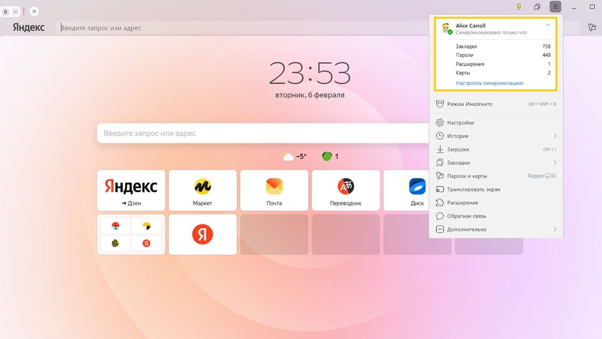The image size is (602, 339).
Task: Open Режим Инкогнито menu entry
Action: [496, 104]
